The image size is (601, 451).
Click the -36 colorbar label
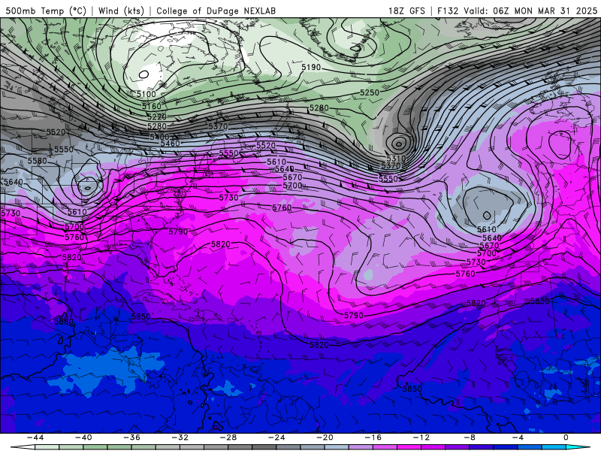point(131,437)
